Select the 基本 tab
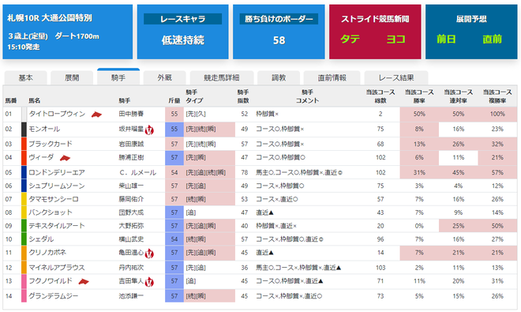The image size is (521, 312). pyautogui.click(x=25, y=78)
